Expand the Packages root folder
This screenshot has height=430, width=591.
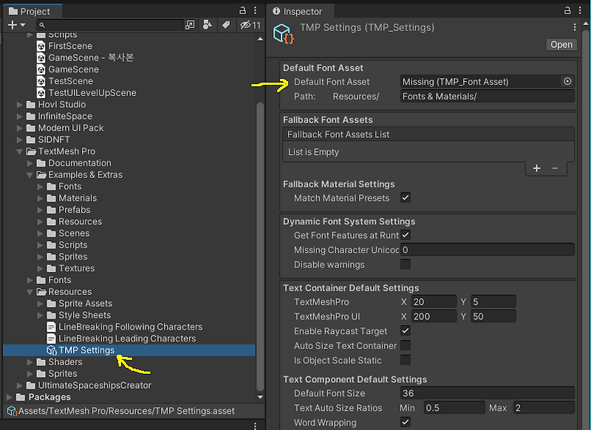(10, 398)
